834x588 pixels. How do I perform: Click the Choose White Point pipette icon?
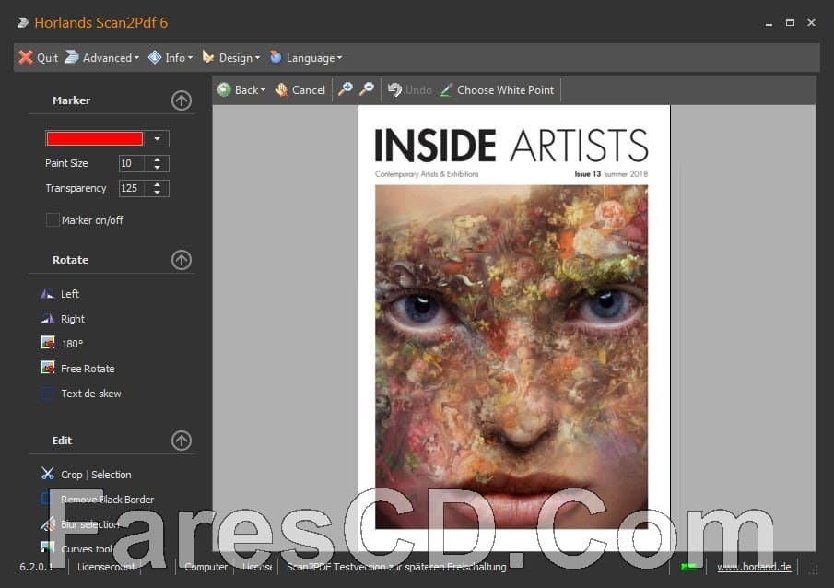pos(446,89)
